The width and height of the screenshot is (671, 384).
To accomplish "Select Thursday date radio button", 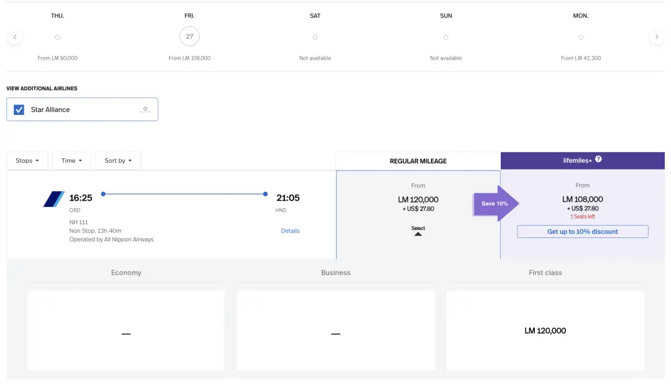I will coord(57,37).
